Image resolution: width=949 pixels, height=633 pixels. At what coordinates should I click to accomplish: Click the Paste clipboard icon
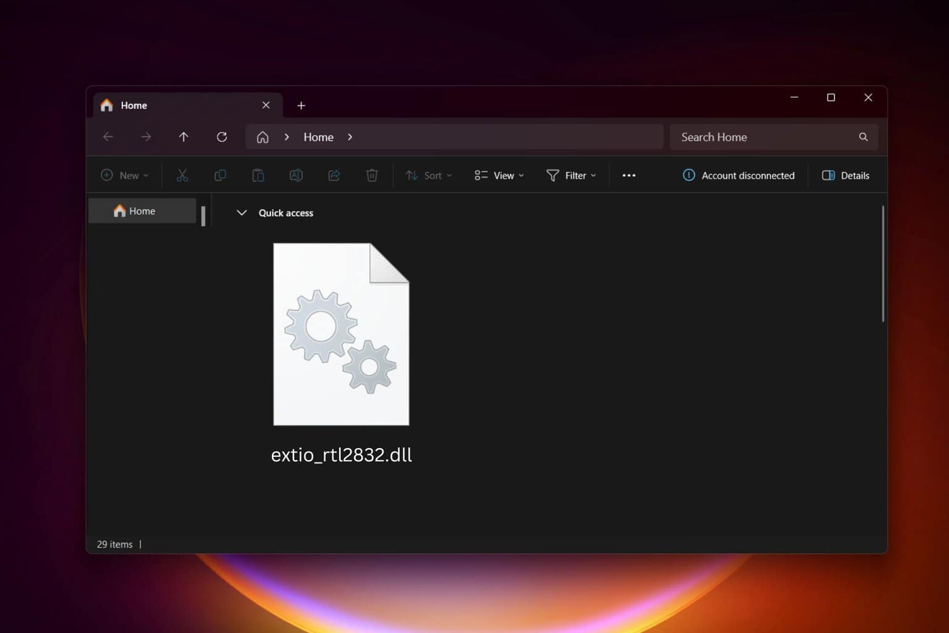(258, 176)
